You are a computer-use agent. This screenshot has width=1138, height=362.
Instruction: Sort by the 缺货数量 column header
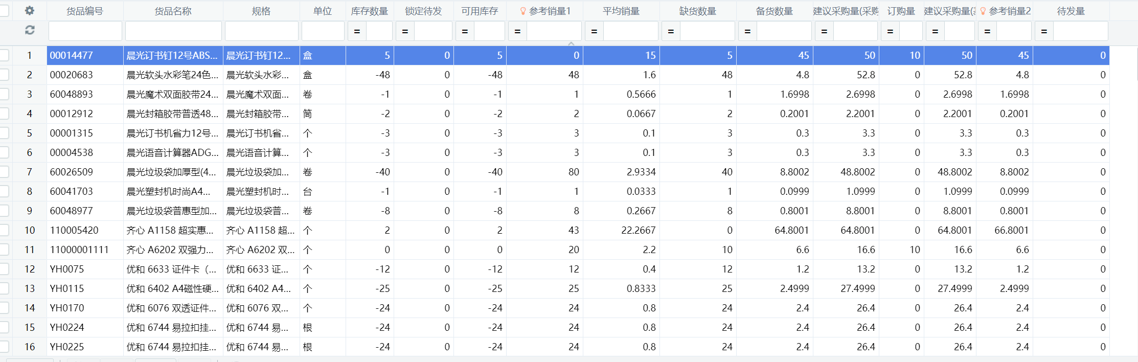pyautogui.click(x=698, y=11)
